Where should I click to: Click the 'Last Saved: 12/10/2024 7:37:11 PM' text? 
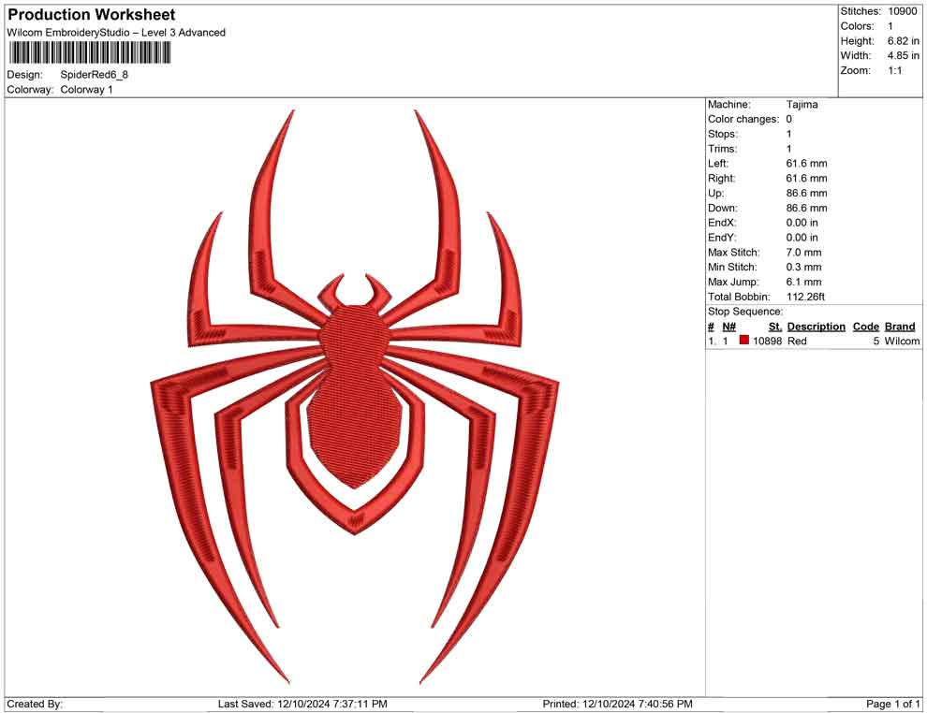pyautogui.click(x=302, y=704)
